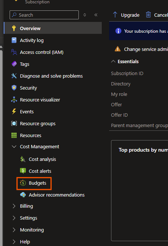Click the Cancel trash can icon

click(x=148, y=15)
